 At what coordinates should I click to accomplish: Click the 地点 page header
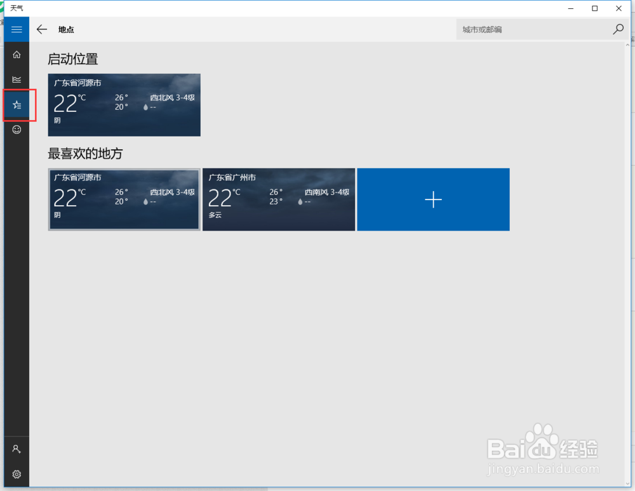click(x=65, y=29)
